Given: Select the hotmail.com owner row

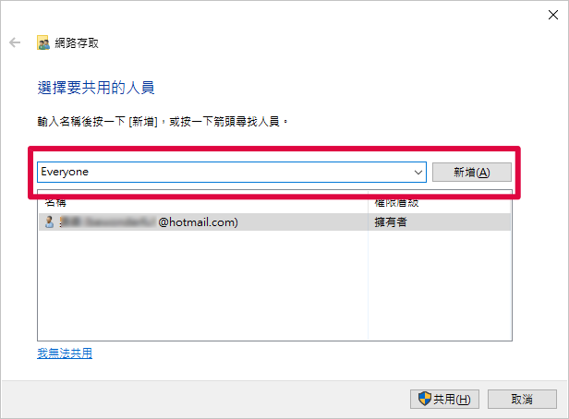Looking at the screenshot, I should (274, 221).
